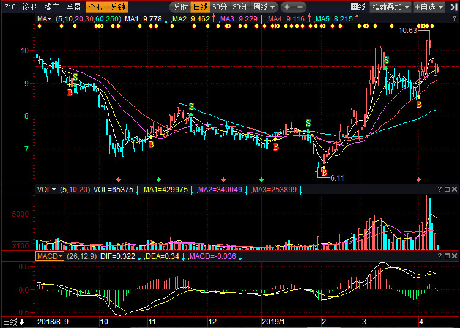
Task: Close the VOL indicator panel
Action: 454,190
